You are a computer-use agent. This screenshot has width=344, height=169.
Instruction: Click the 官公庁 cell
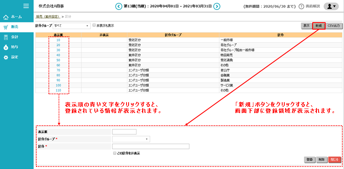[281, 70]
